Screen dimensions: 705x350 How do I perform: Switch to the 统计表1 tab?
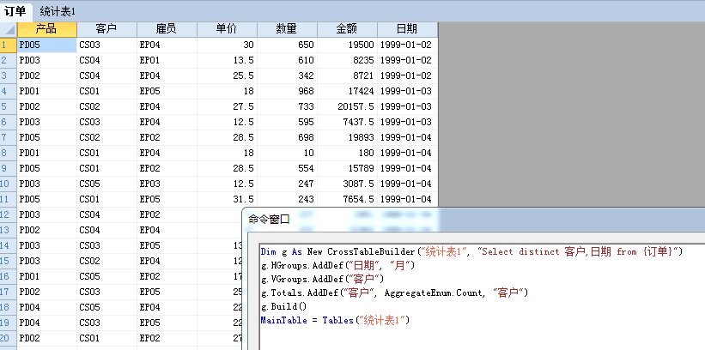(x=58, y=12)
